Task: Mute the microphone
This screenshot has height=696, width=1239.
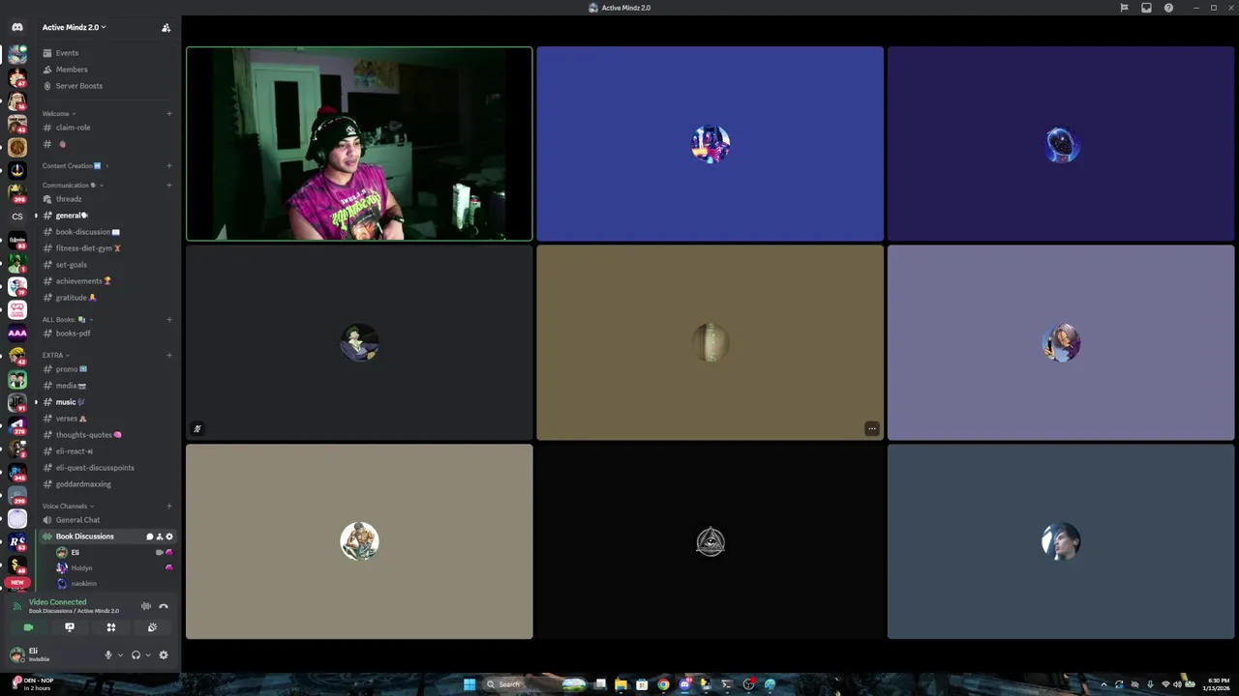Action: 108,655
